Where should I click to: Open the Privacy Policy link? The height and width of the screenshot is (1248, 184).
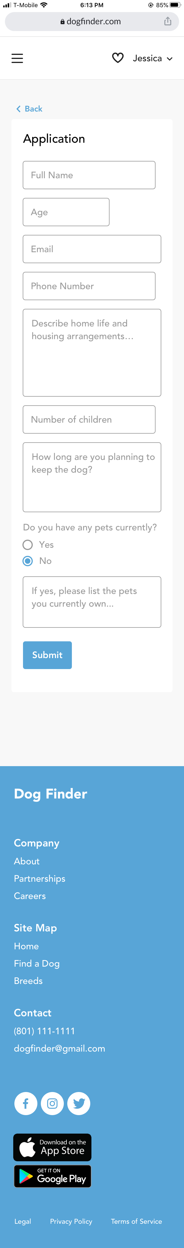click(x=71, y=1221)
